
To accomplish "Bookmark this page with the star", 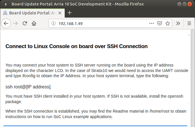I will (x=168, y=23).
